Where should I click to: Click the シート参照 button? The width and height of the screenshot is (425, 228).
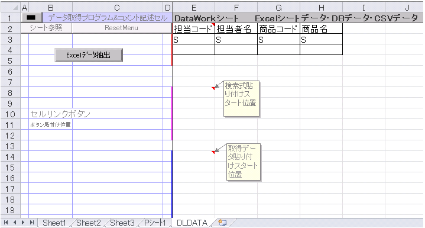pyautogui.click(x=46, y=28)
